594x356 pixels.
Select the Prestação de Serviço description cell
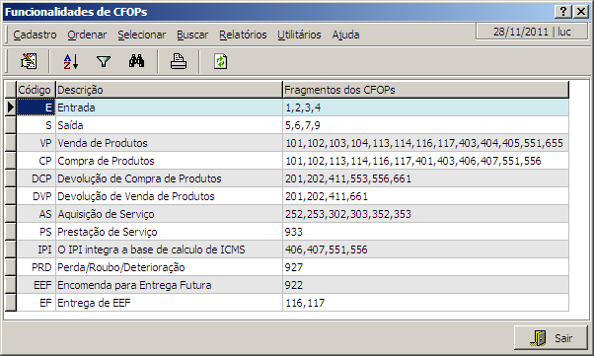(169, 232)
